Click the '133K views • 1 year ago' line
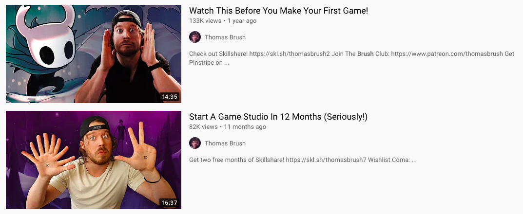 (223, 20)
